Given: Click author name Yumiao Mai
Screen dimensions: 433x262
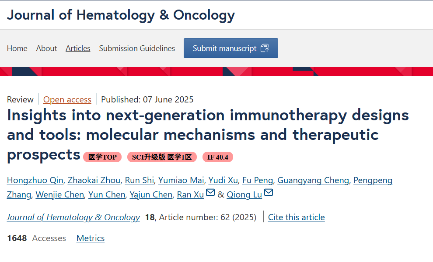Looking at the screenshot, I should (181, 180).
